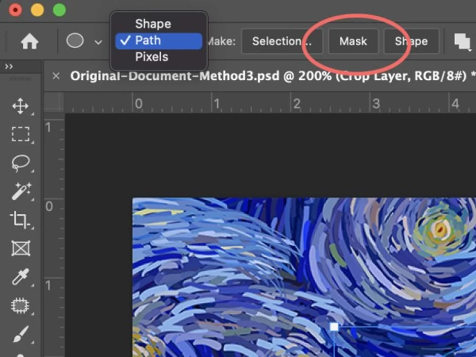Select the Rectangular Marquee tool

(x=20, y=134)
